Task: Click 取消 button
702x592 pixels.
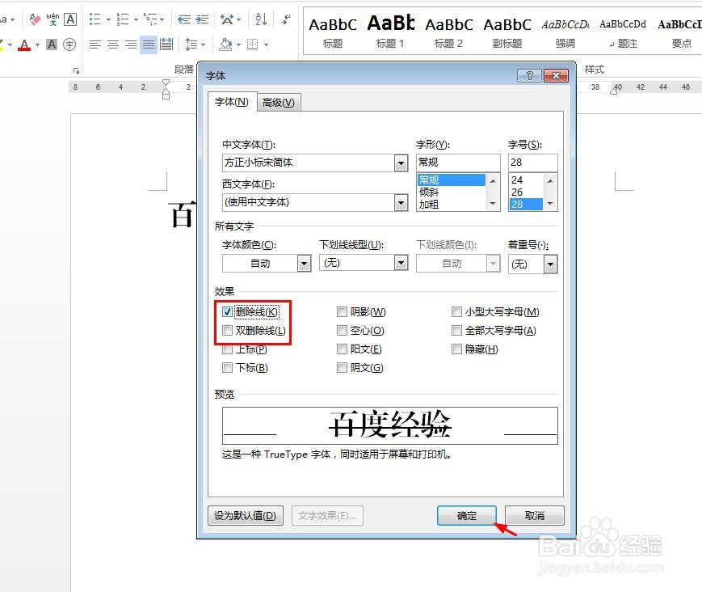Action: [535, 516]
